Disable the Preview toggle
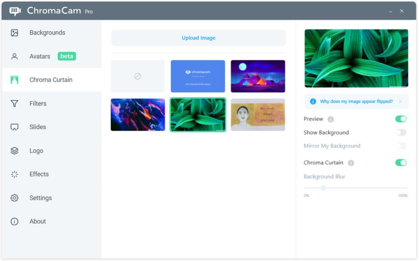Image resolution: width=419 pixels, height=261 pixels. (x=401, y=119)
